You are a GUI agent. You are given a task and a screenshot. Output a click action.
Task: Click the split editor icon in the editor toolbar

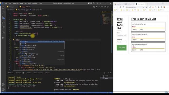coord(107,7)
